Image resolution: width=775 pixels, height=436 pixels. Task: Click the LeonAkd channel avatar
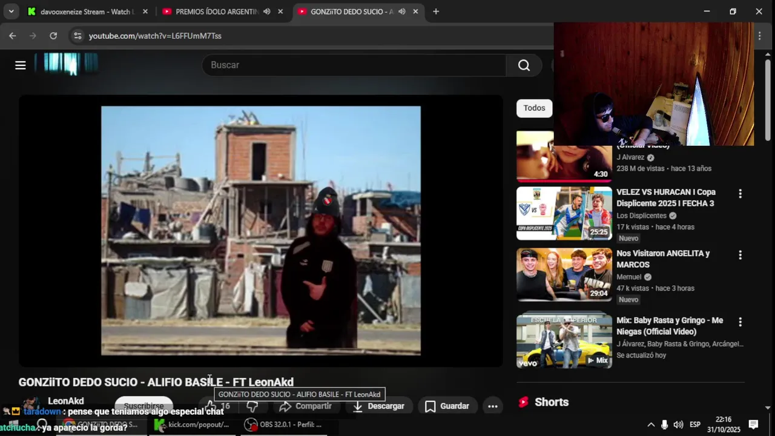tap(30, 405)
